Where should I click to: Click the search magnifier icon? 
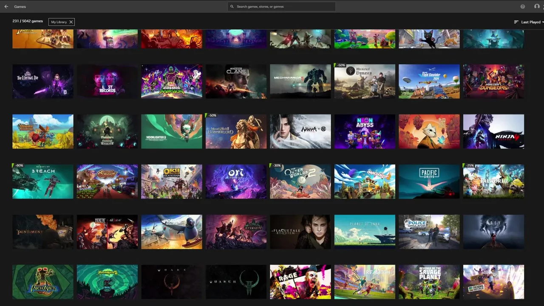232,6
